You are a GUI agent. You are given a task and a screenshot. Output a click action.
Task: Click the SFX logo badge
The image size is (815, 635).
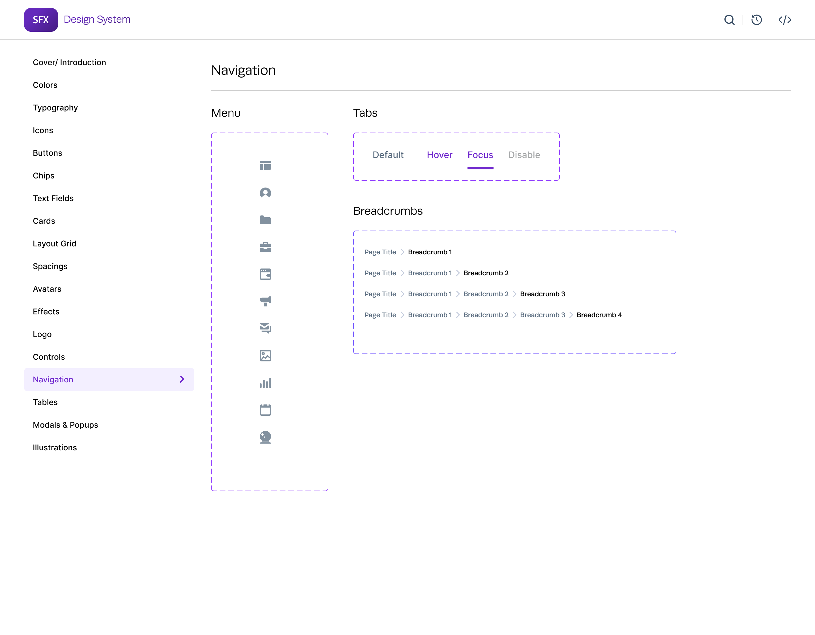(x=41, y=20)
